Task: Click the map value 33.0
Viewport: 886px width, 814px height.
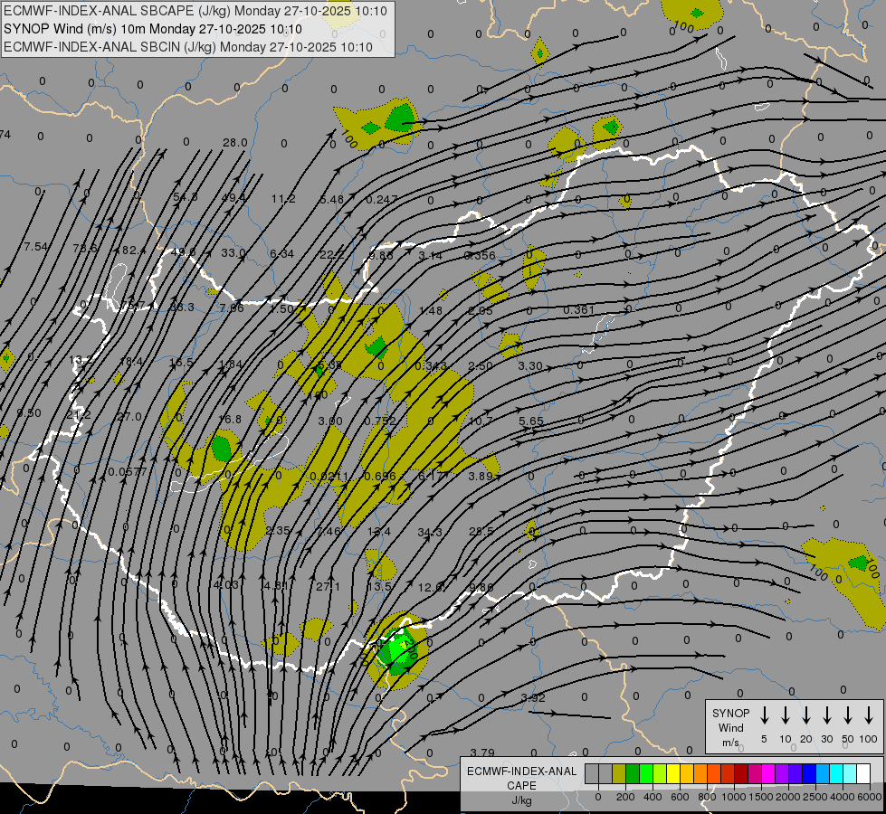Action: [x=233, y=252]
